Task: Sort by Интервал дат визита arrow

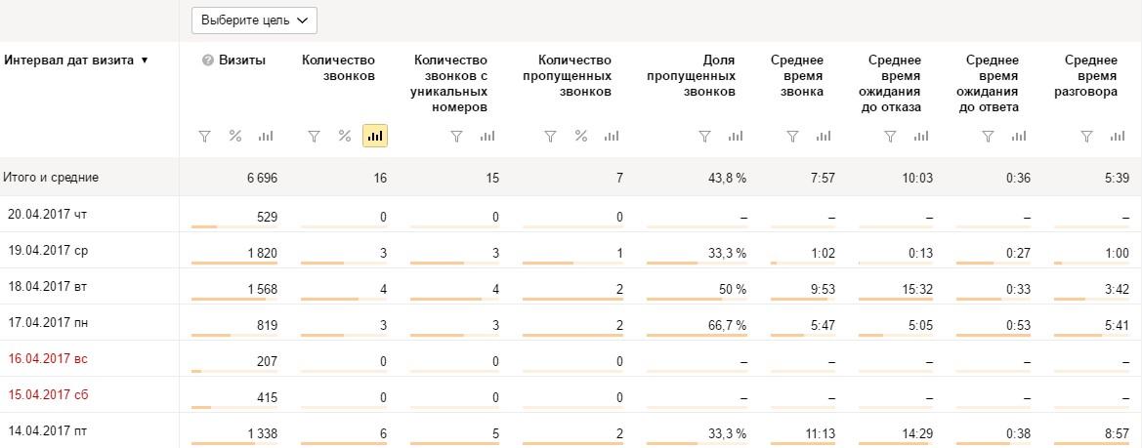Action: pos(145,61)
